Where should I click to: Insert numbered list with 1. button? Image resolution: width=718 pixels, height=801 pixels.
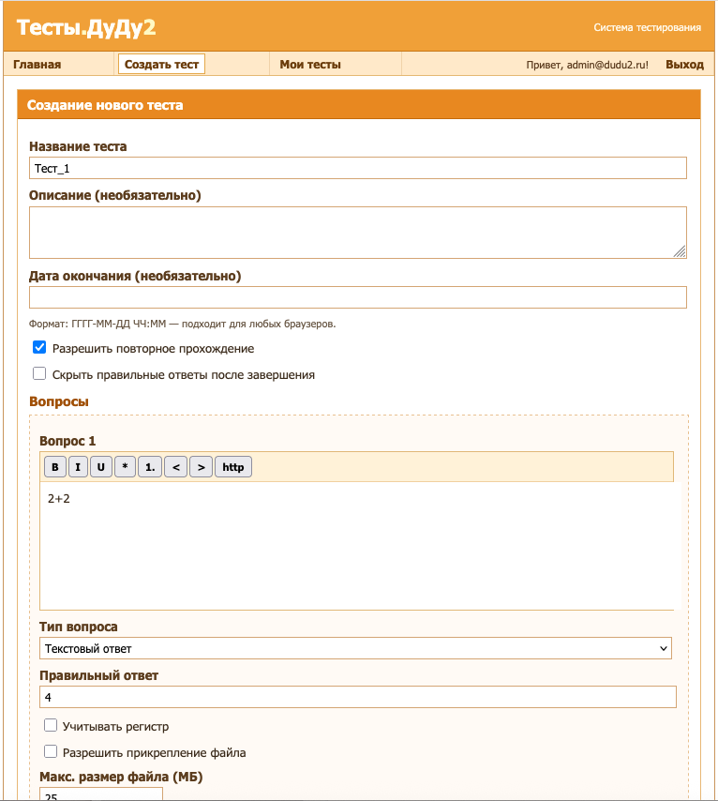[149, 467]
